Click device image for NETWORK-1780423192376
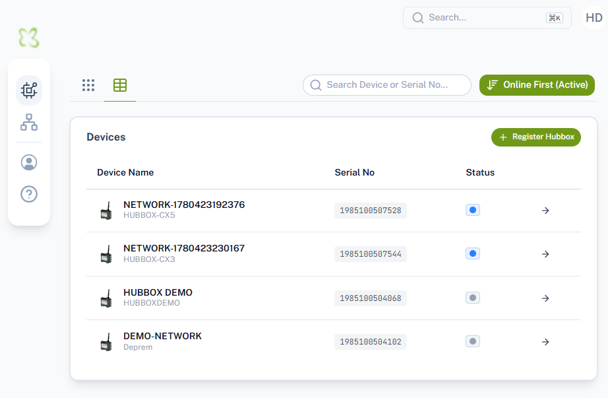The image size is (608, 398). 106,211
